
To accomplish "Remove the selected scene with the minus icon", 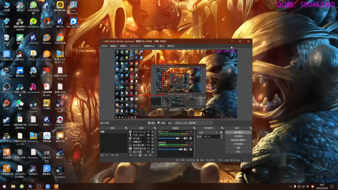I will (107, 155).
